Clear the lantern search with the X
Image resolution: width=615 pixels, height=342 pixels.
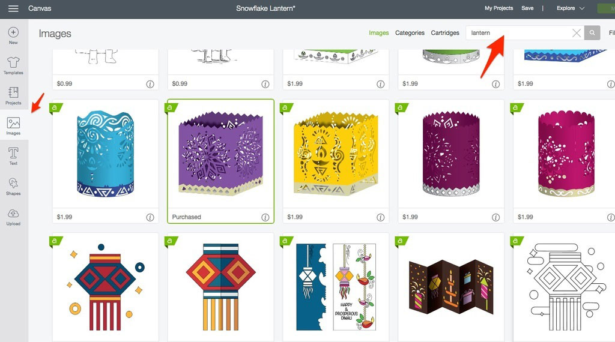pyautogui.click(x=576, y=33)
